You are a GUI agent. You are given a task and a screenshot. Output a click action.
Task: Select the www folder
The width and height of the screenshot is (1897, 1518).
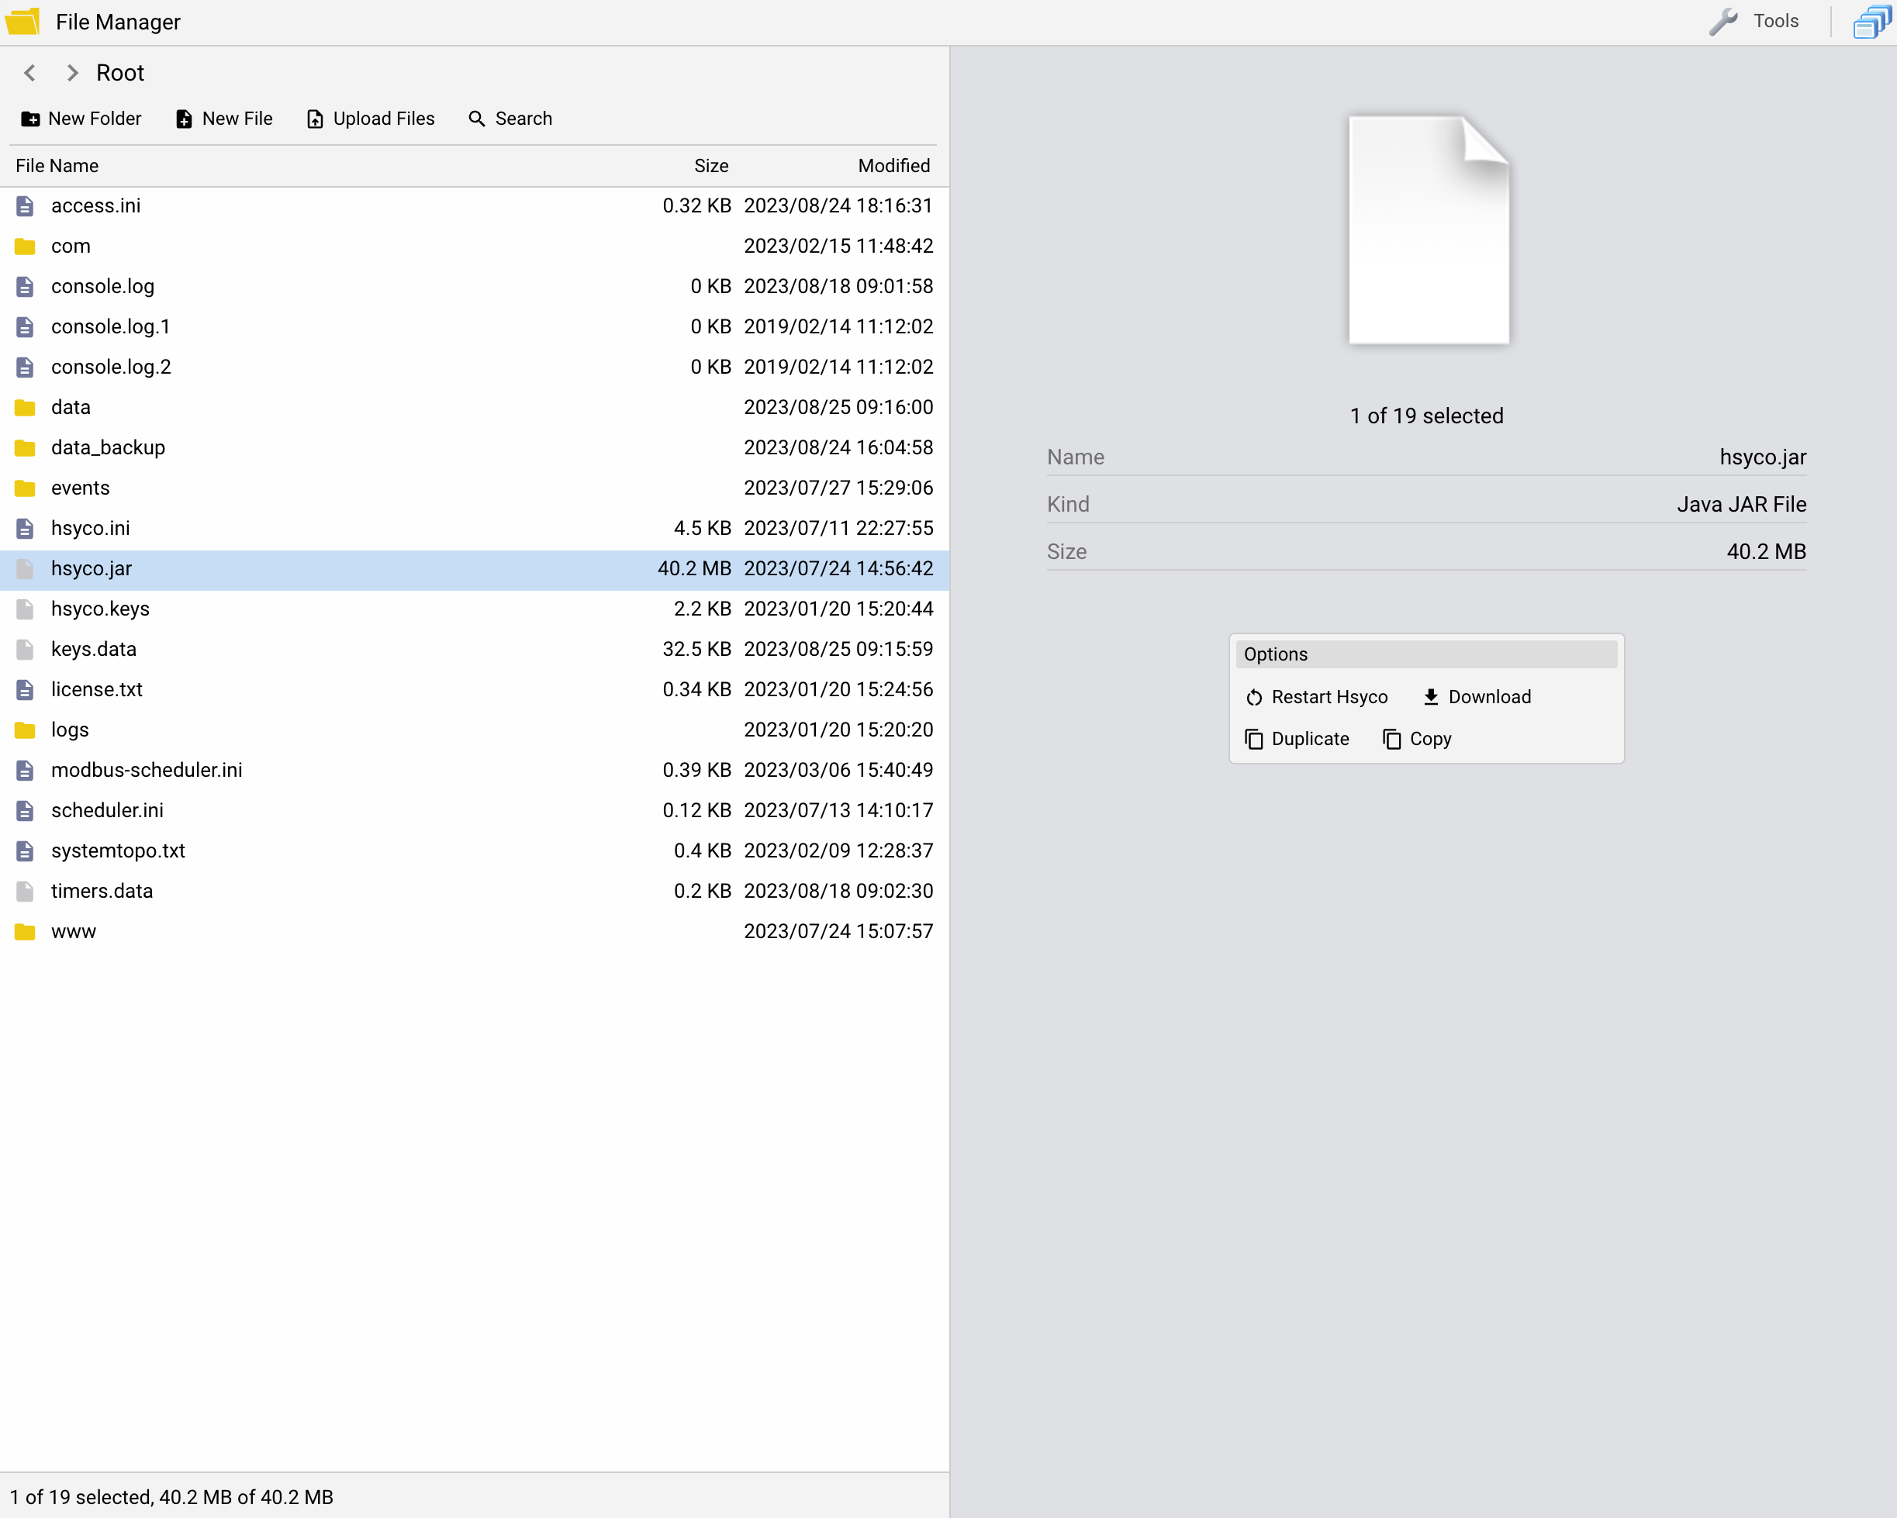coord(73,931)
